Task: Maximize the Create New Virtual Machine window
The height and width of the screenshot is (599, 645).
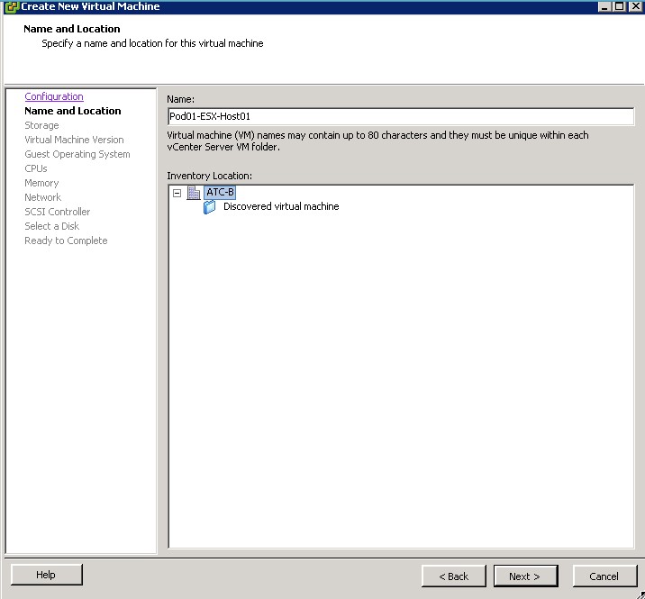Action: point(619,6)
